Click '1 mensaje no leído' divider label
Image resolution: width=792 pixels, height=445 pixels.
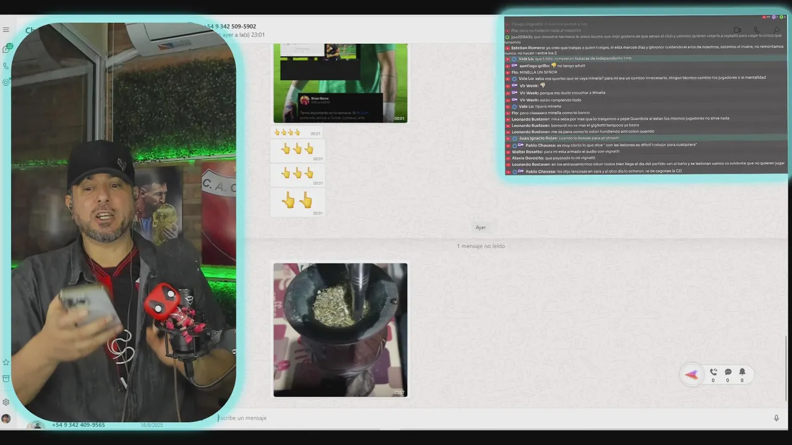pos(481,246)
